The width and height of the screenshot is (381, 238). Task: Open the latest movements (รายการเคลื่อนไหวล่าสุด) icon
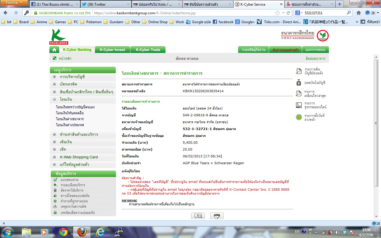[299, 93]
